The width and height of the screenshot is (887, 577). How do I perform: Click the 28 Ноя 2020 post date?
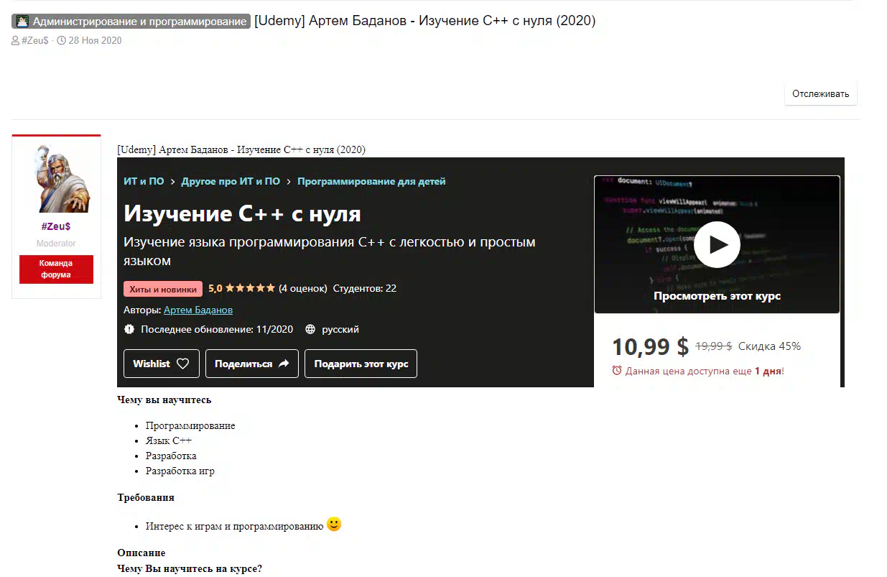95,41
